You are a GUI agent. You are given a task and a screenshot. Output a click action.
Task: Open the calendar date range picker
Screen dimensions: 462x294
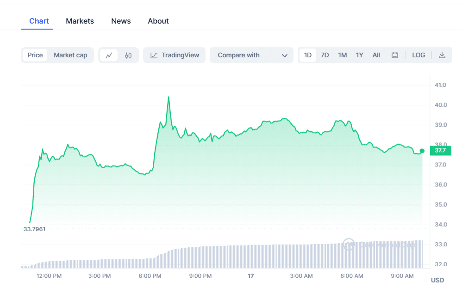pyautogui.click(x=395, y=55)
